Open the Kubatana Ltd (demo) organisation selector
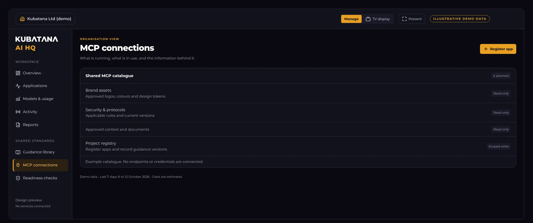This screenshot has height=223, width=533. 46,19
